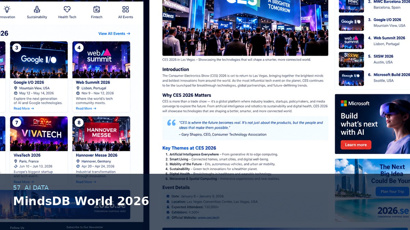The height and width of the screenshot is (230, 410).
Task: Open the SXSW sidebar thumbnail
Action: tap(351, 60)
